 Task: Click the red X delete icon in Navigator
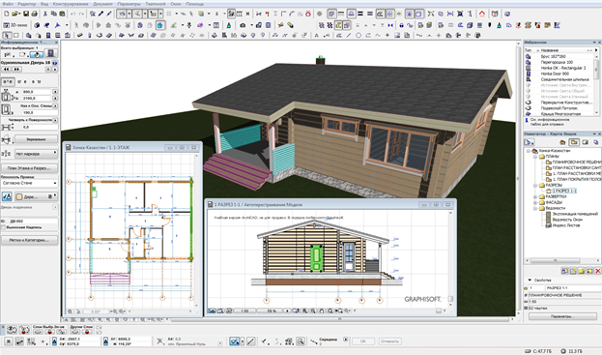coord(597,271)
